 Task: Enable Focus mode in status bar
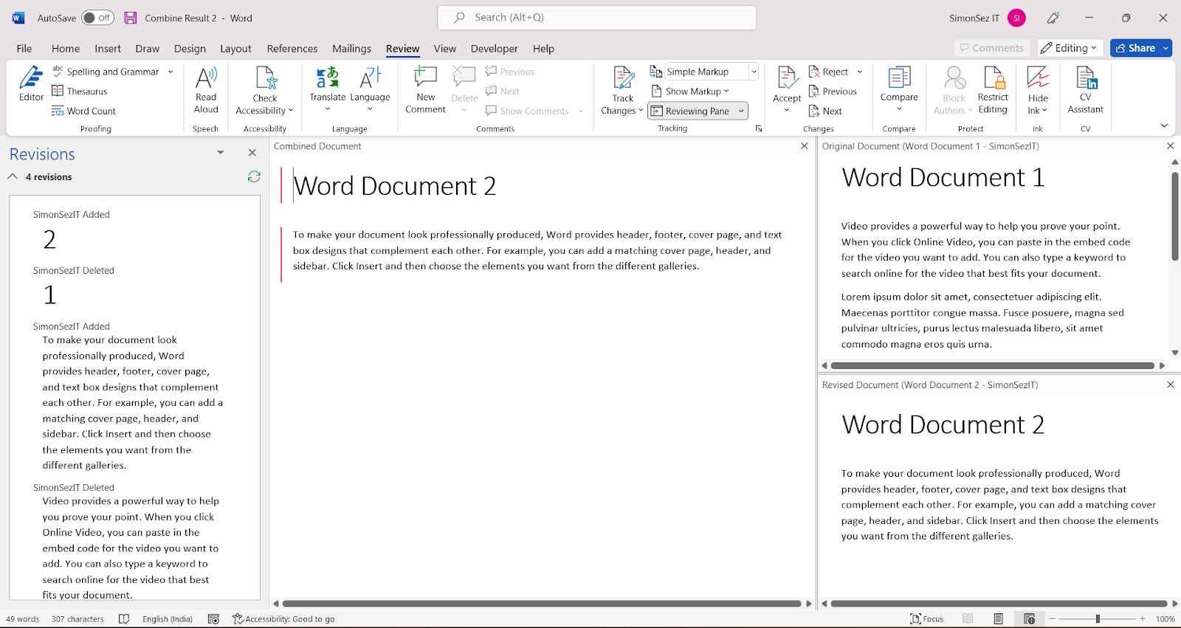point(926,618)
